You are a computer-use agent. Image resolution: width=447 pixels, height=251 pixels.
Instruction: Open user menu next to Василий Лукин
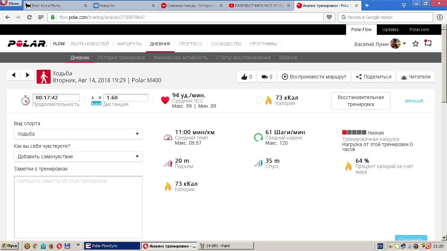404,44
